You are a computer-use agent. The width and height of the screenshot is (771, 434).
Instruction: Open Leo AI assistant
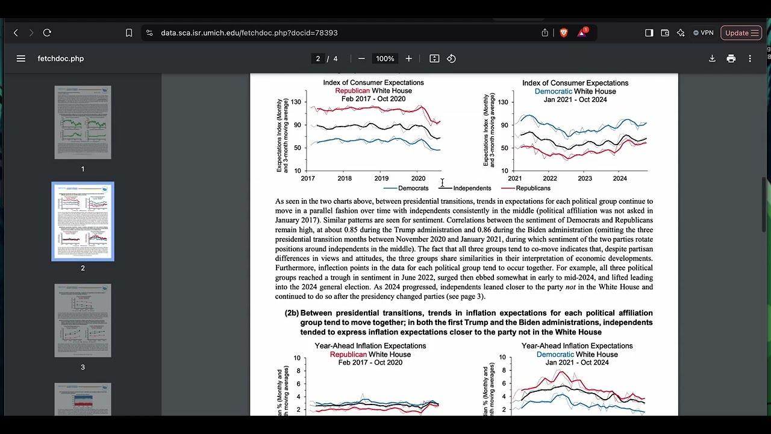(681, 33)
